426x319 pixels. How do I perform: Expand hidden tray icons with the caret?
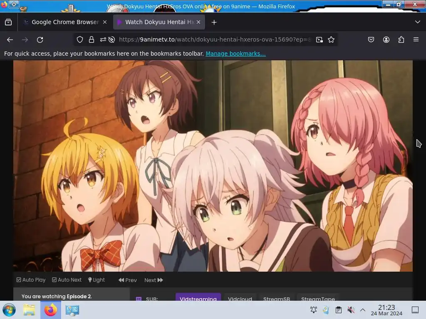[363, 309]
